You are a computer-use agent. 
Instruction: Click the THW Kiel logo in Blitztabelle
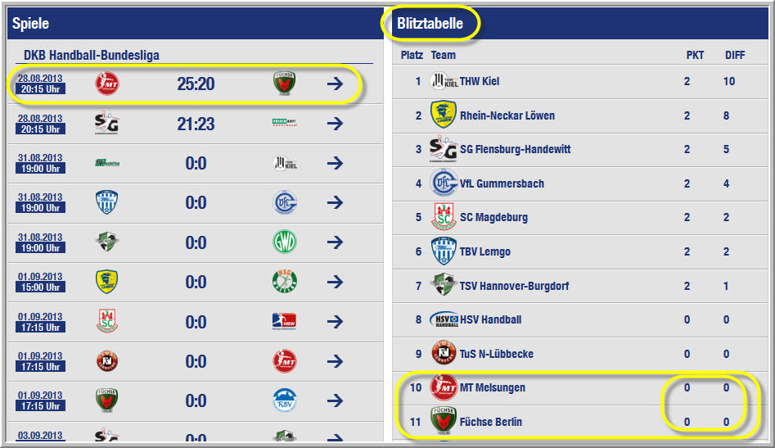[444, 81]
